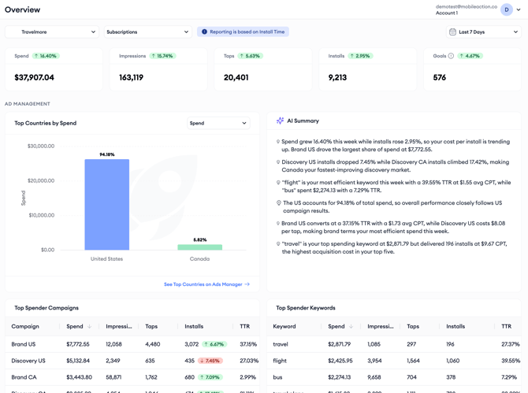This screenshot has width=528, height=393.
Task: Click the calendar icon beside Last 7 Days
Action: [452, 32]
